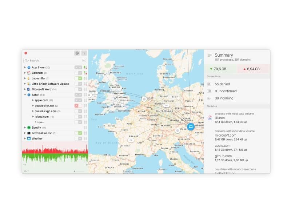
Task: Expand the App Store row
Action: click(25, 68)
